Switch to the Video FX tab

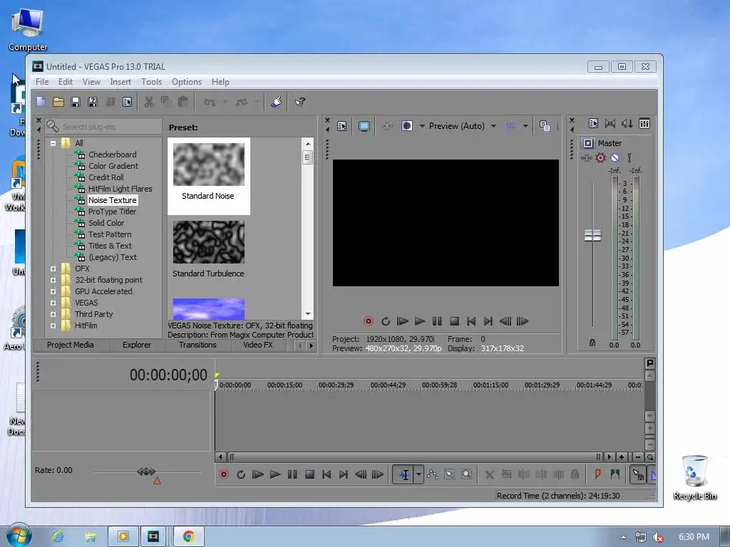pos(258,345)
